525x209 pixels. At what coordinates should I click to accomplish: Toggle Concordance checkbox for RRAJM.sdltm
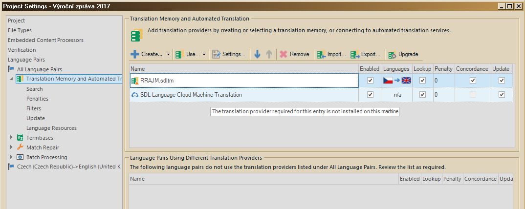pyautogui.click(x=472, y=81)
